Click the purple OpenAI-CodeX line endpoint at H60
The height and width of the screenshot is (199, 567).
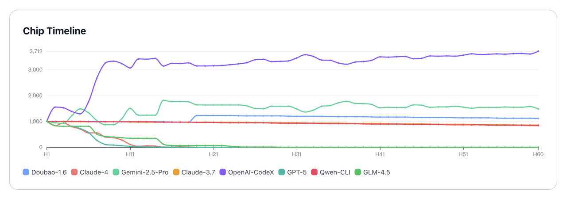[538, 51]
